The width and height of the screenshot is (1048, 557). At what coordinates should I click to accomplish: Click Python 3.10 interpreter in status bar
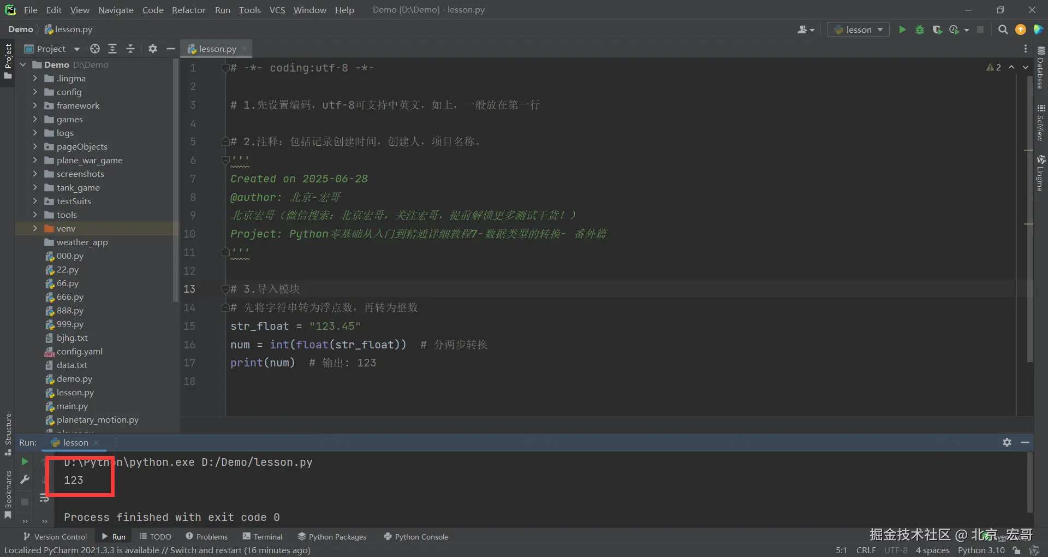coord(981,550)
